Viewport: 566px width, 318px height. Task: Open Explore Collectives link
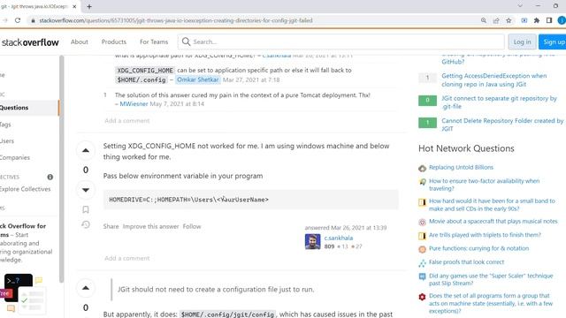(x=26, y=189)
